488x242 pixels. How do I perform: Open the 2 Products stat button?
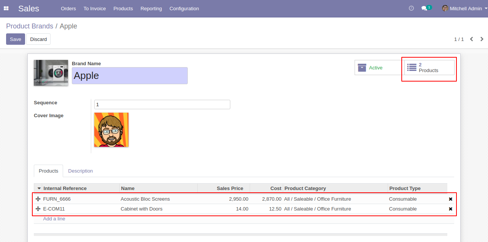coord(429,68)
